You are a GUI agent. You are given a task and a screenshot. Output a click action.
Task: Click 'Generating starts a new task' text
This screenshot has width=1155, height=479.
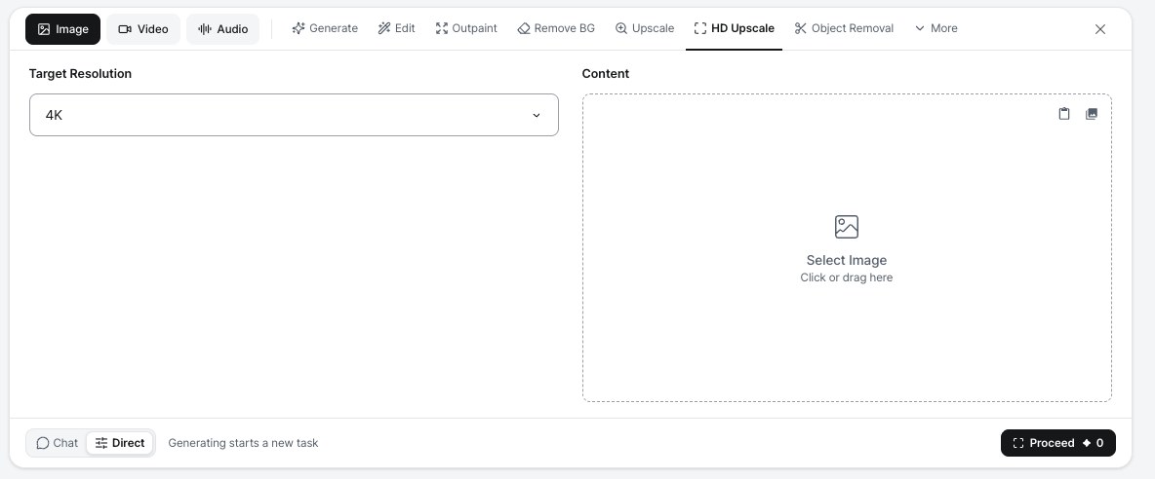[x=243, y=443]
